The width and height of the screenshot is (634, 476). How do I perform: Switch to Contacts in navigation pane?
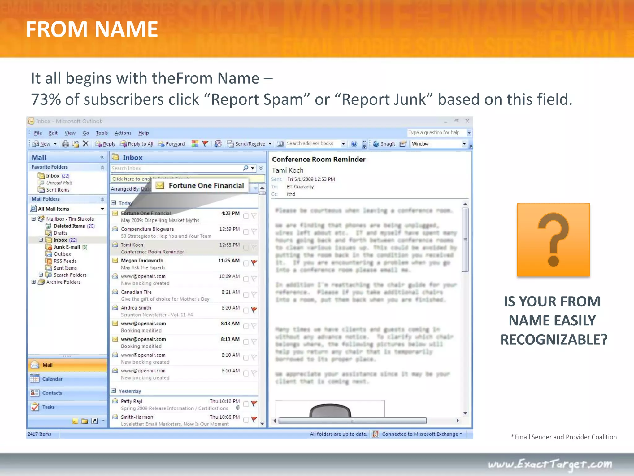pos(67,393)
